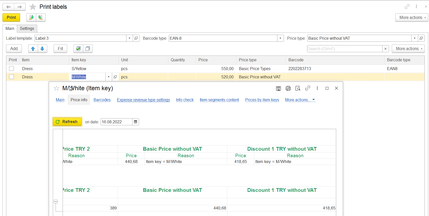Collapse report group with minus box
Viewport: 429px width, 216px height.
point(56,201)
